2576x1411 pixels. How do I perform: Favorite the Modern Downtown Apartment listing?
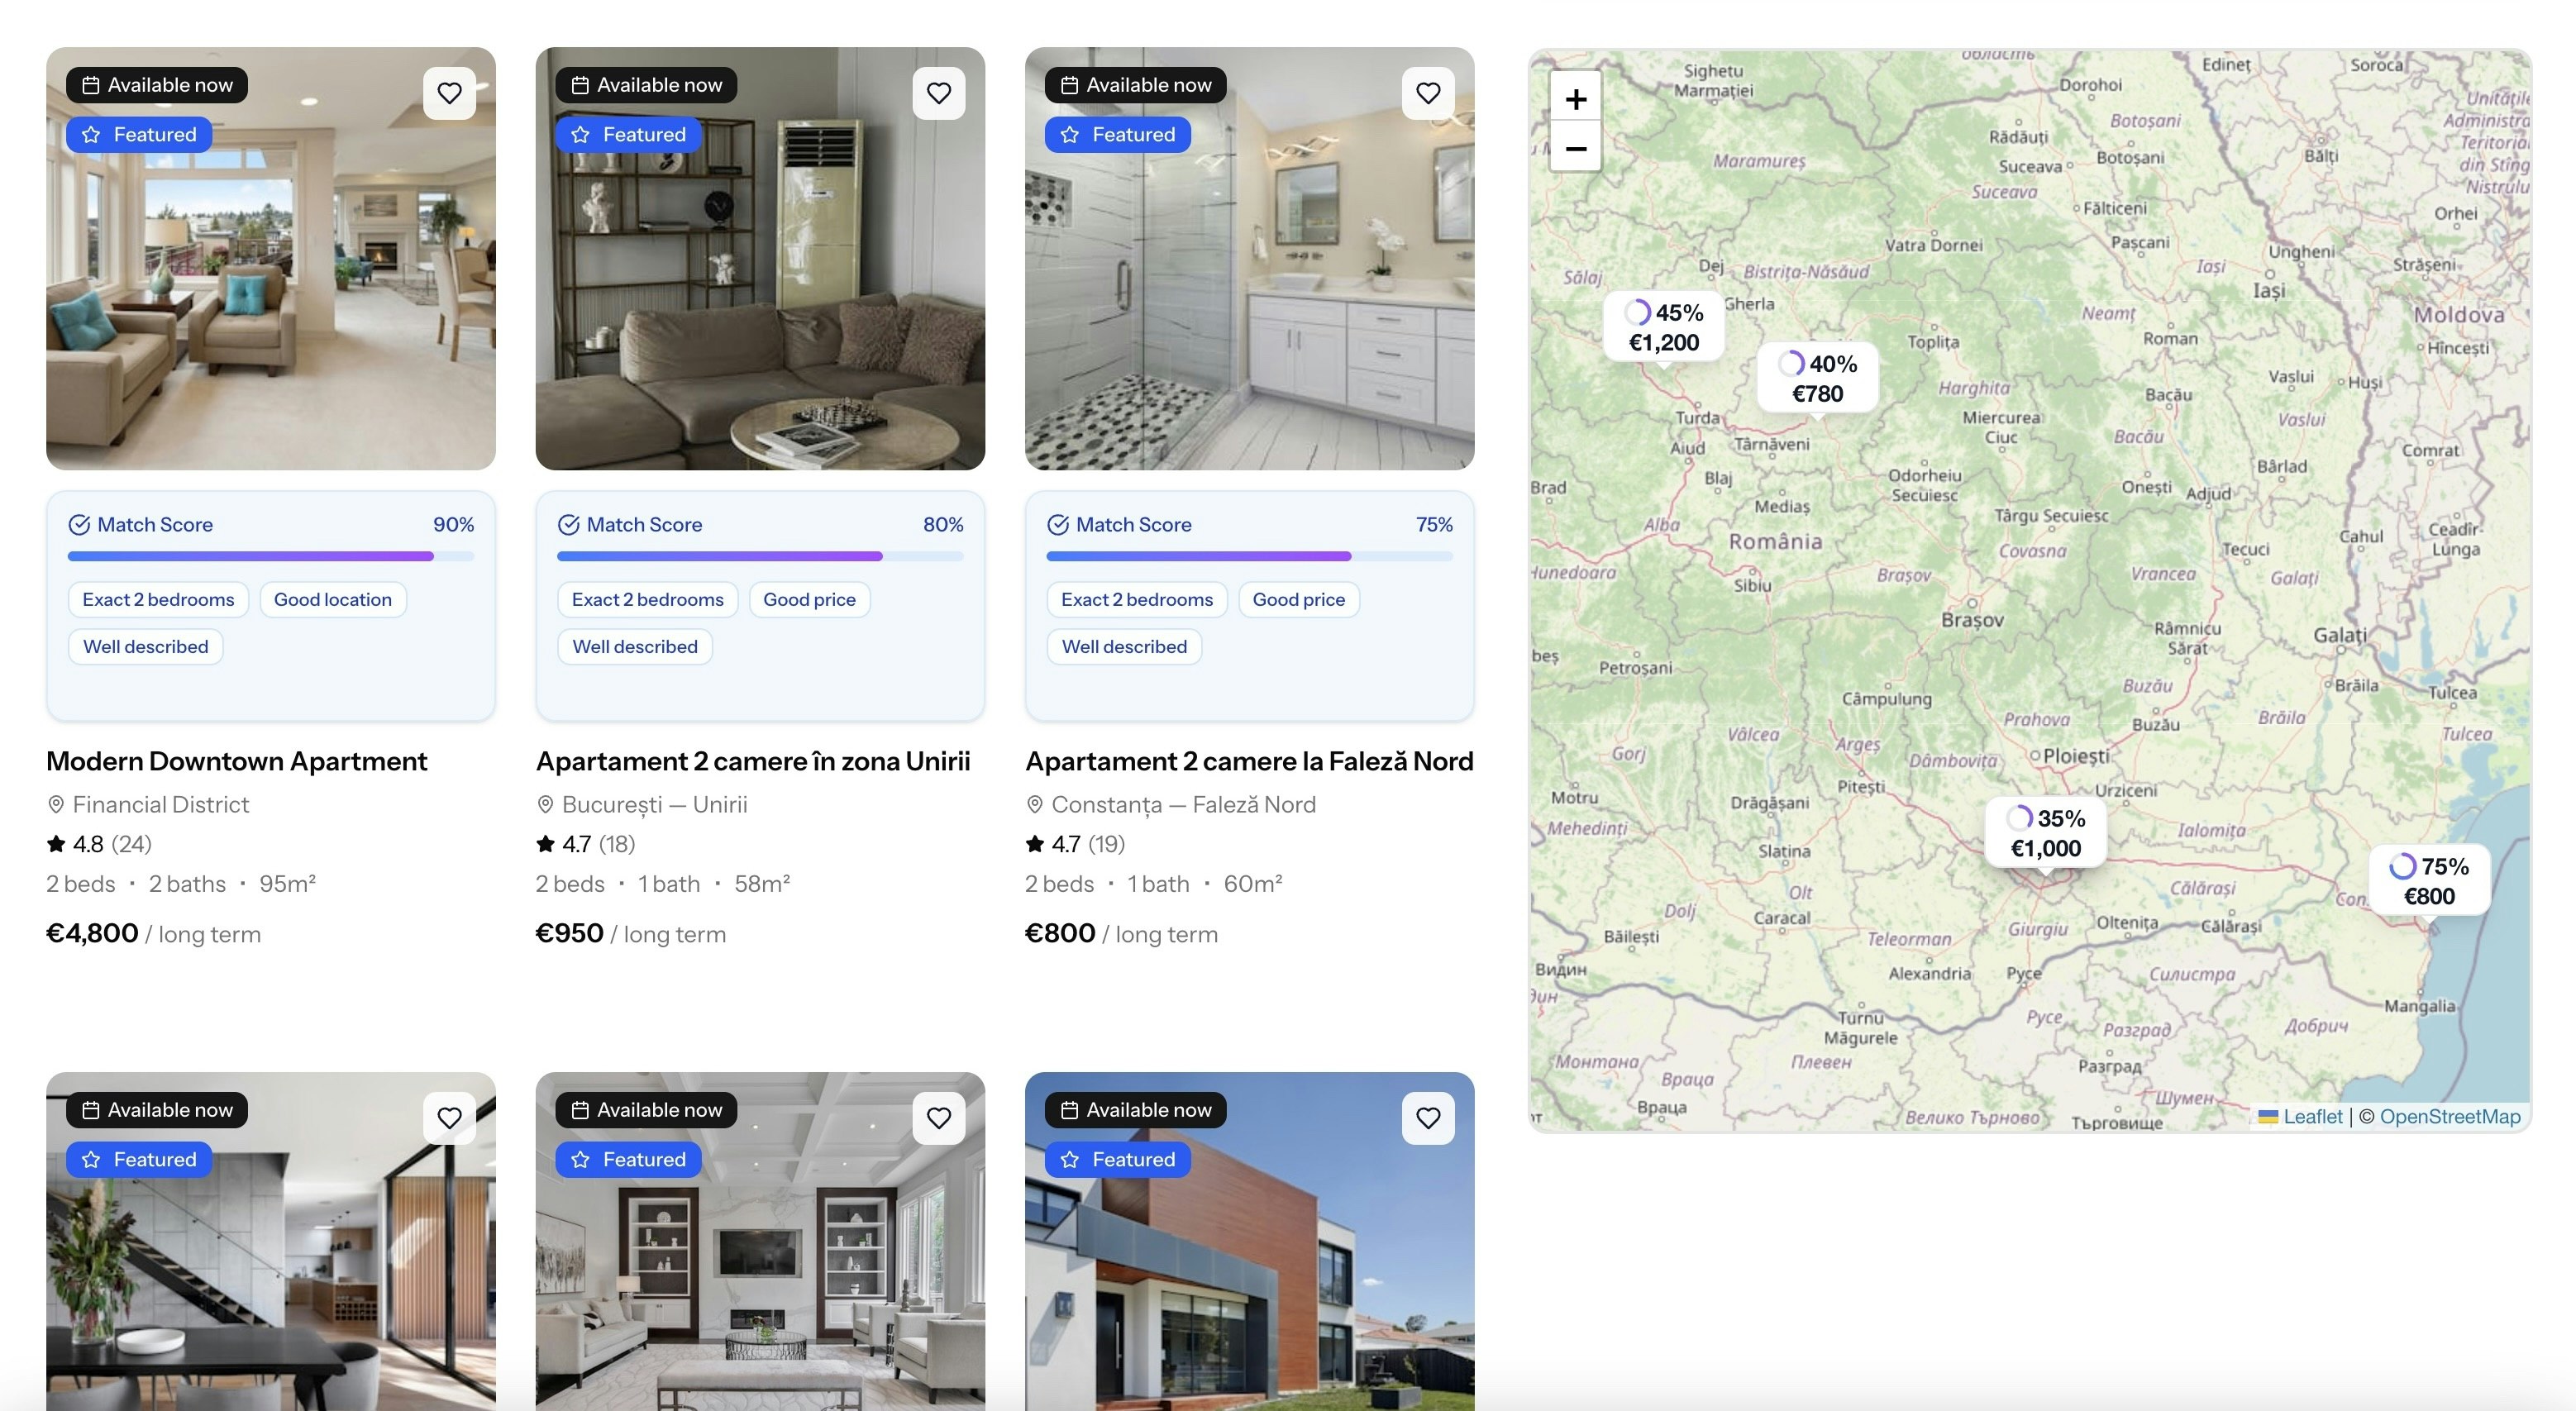(449, 93)
